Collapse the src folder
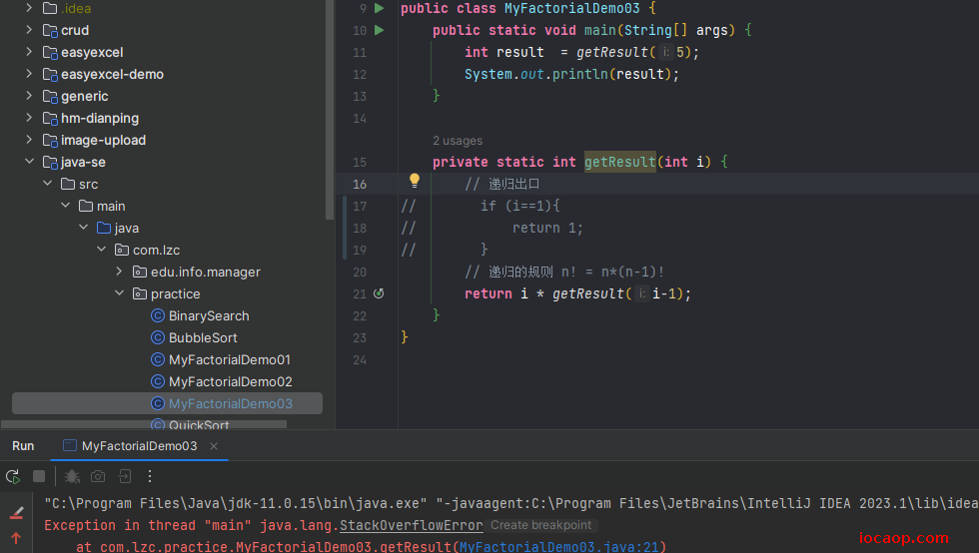This screenshot has width=979, height=553. click(x=48, y=184)
